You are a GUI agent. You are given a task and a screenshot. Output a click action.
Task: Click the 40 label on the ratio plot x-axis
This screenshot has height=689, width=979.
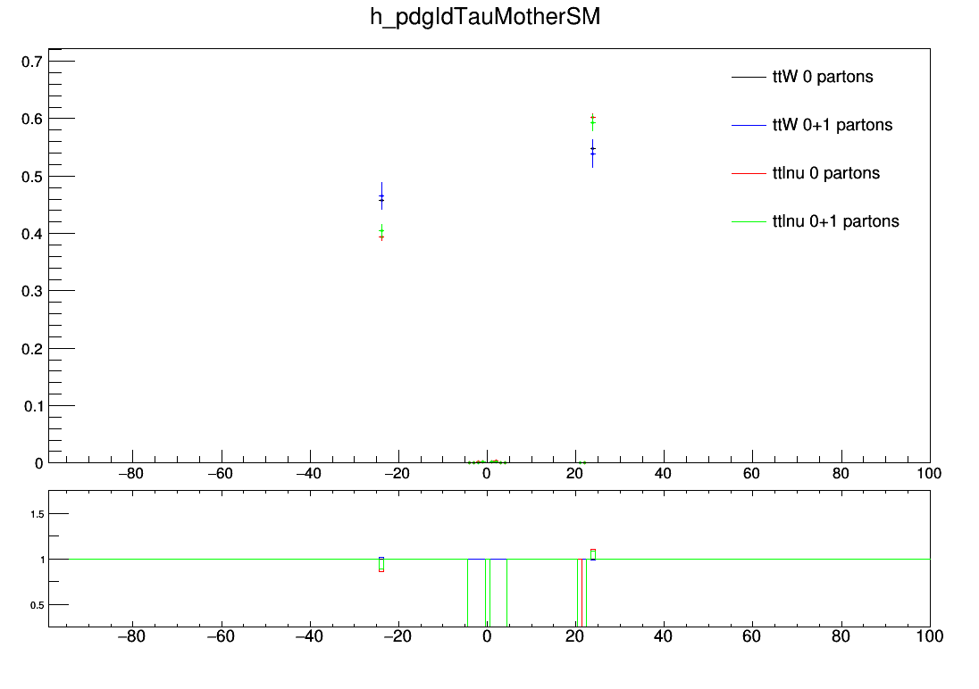(663, 636)
